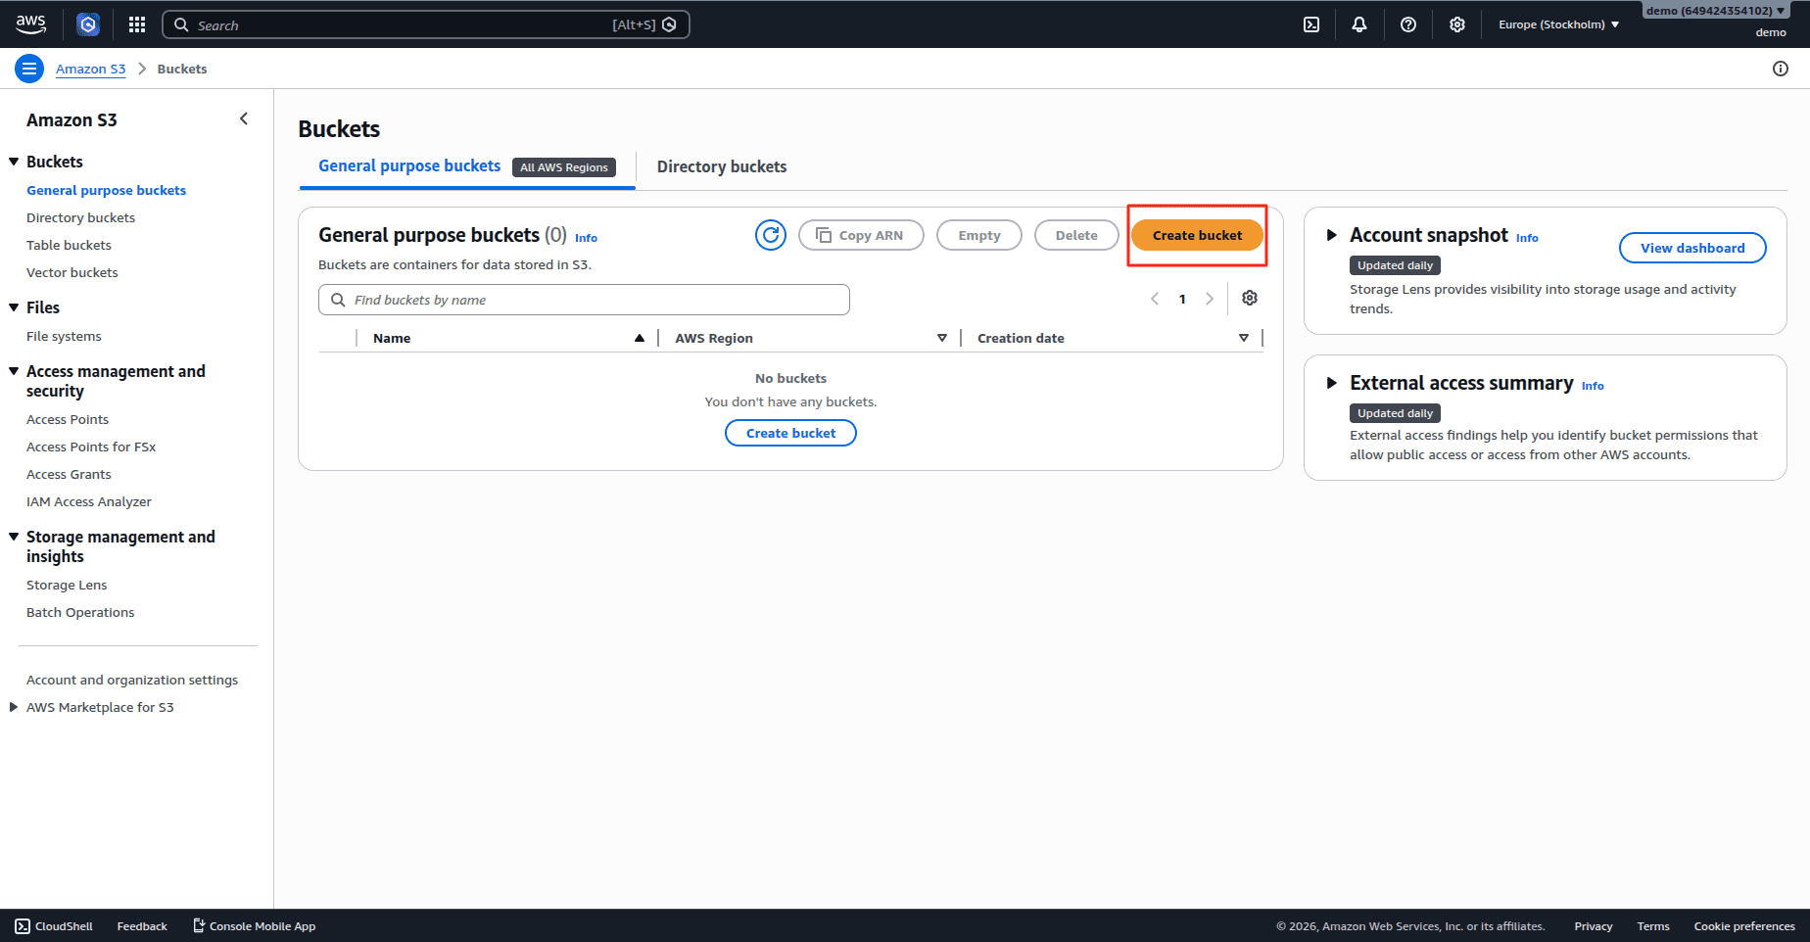This screenshot has height=942, width=1810.
Task: Go to the Amazon S3 breadcrumb link
Action: pyautogui.click(x=91, y=69)
